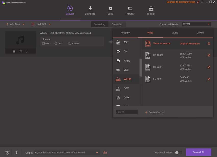Viewport: 217px width, 157px height.
Task: Click the key registration icon
Action: [x=198, y=2]
